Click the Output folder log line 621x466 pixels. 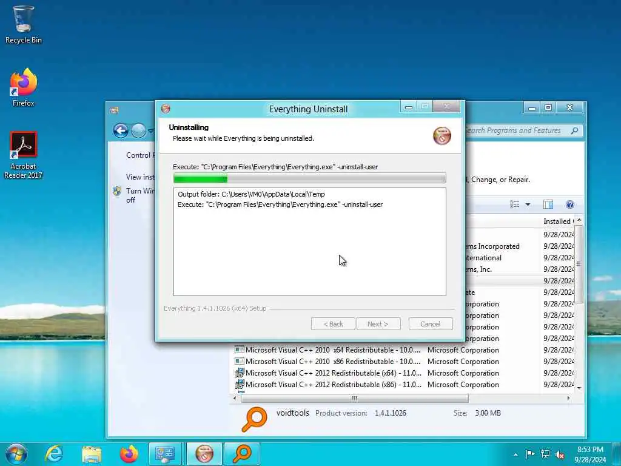pos(251,194)
